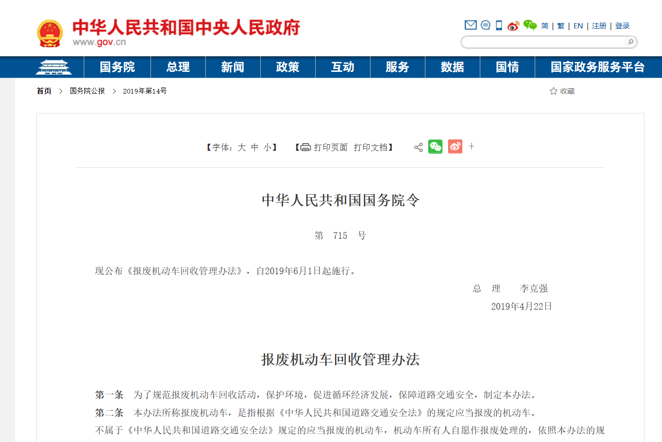Viewport: 662px width, 442px height.
Task: Open the mobile version icon in the header
Action: pos(498,25)
